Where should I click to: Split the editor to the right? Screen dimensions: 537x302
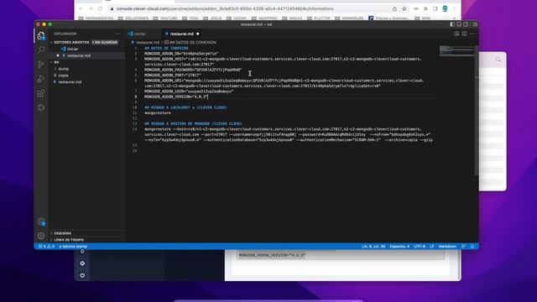[x=464, y=34]
